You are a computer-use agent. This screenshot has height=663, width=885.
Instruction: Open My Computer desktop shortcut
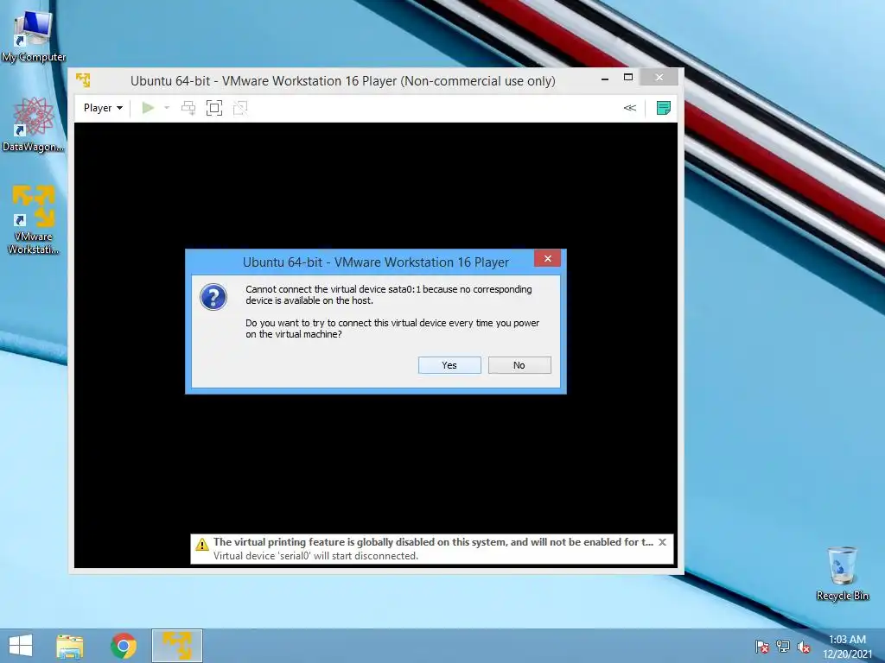coord(34,36)
